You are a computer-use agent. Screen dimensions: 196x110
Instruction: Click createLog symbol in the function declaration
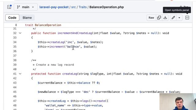click(x=70, y=74)
